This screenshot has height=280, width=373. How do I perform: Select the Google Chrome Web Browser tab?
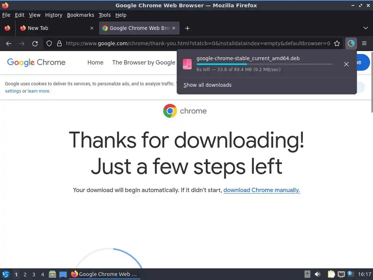click(139, 28)
